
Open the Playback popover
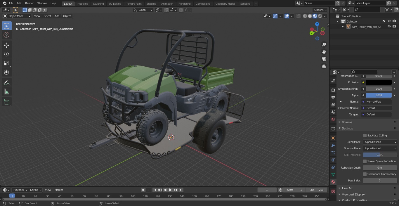[20, 190]
